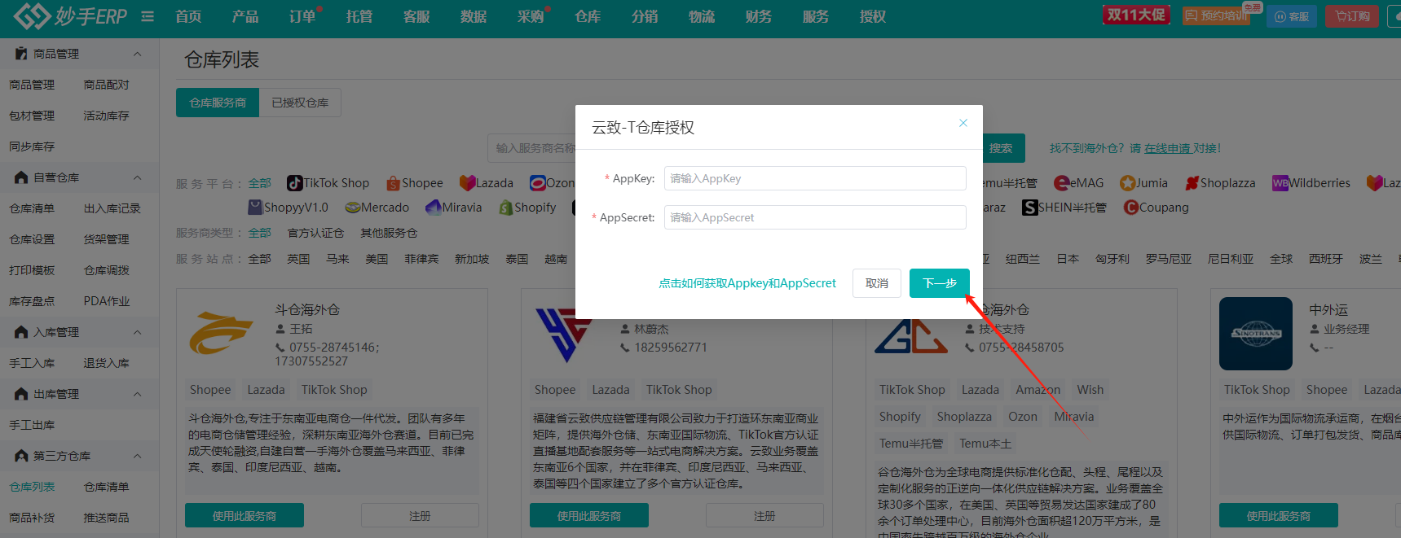Click the service provider name search box

click(x=531, y=148)
